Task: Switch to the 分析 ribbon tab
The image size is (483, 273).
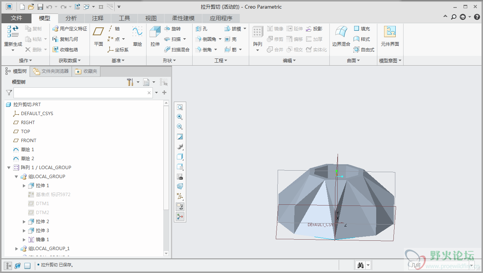Action: point(71,18)
